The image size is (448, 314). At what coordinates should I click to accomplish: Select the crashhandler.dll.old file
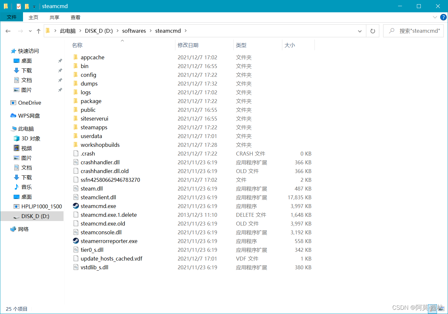click(x=105, y=171)
